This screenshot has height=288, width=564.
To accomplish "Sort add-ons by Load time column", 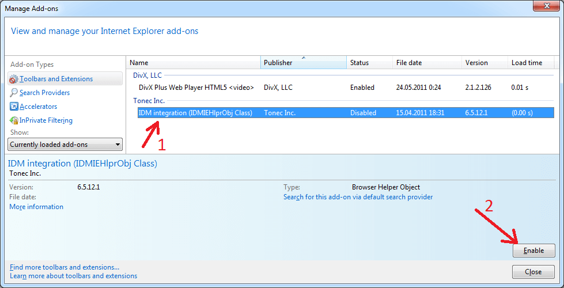I will click(x=530, y=63).
